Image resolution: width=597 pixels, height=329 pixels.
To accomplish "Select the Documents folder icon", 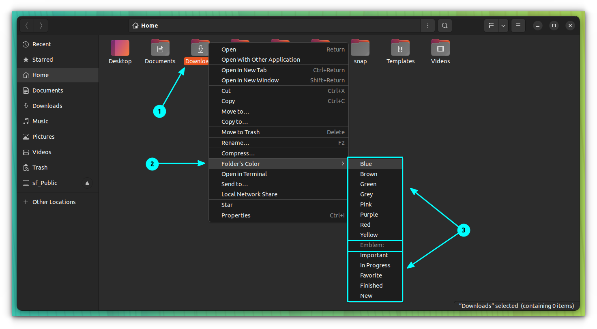I will pyautogui.click(x=160, y=48).
